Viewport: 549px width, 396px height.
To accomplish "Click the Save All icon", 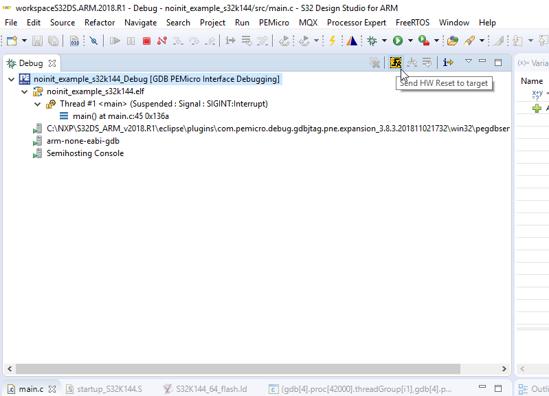I will click(53, 41).
